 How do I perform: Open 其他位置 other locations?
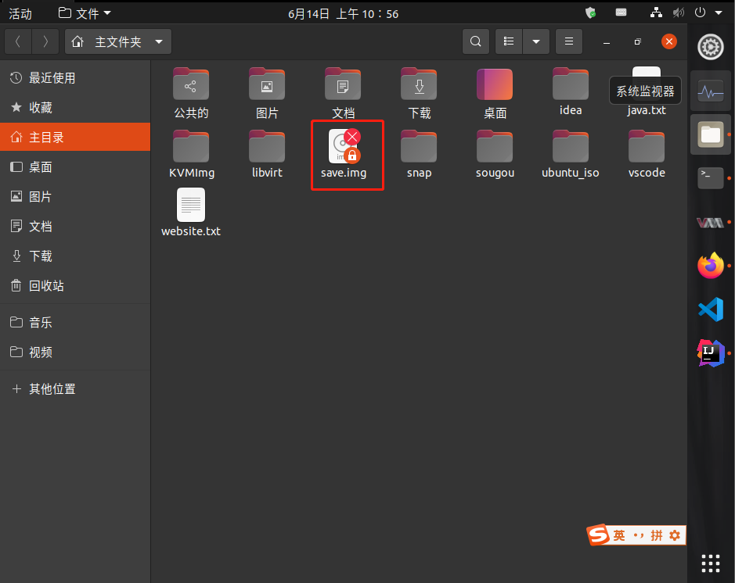coord(75,389)
